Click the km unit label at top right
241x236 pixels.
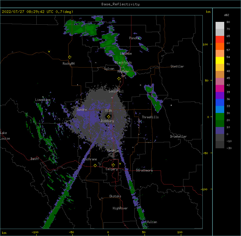coord(208,12)
